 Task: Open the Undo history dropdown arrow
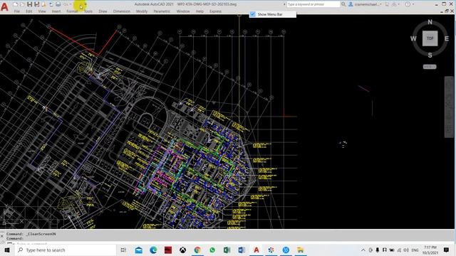click(x=71, y=4)
